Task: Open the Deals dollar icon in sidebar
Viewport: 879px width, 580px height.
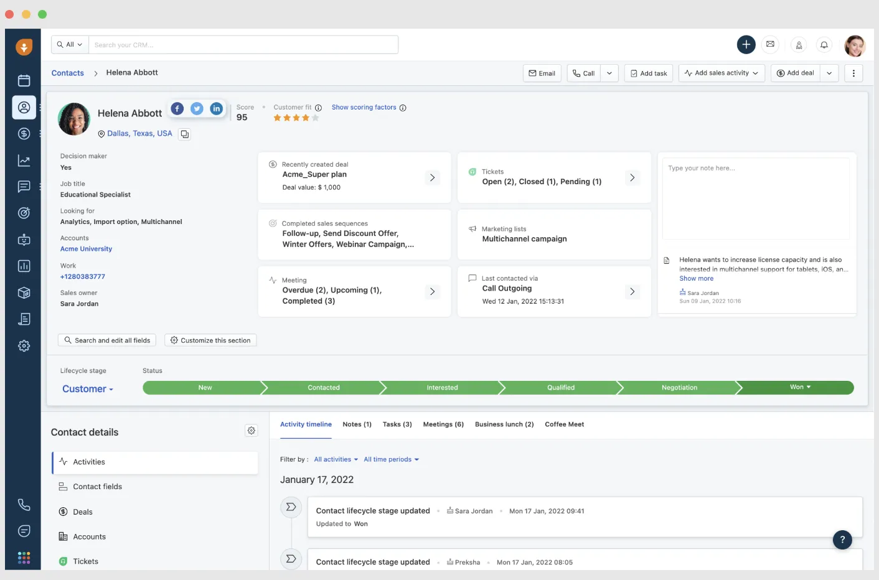Action: [24, 134]
